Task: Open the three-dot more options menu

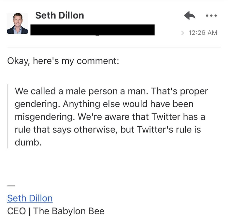Action: tap(211, 16)
